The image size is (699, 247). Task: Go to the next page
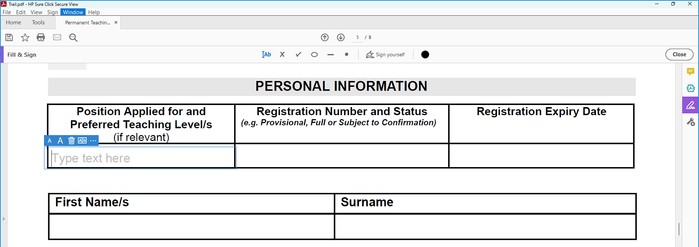tap(341, 37)
